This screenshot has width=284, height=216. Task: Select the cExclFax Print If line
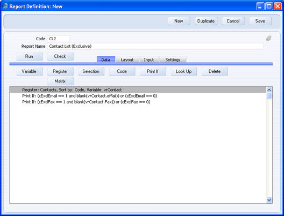[138, 102]
